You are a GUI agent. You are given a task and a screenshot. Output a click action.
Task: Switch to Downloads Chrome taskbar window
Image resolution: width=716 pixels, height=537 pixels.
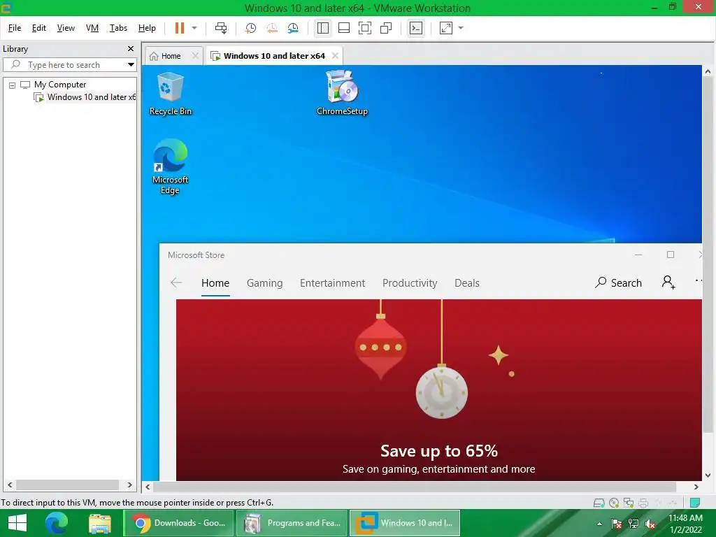click(x=178, y=523)
